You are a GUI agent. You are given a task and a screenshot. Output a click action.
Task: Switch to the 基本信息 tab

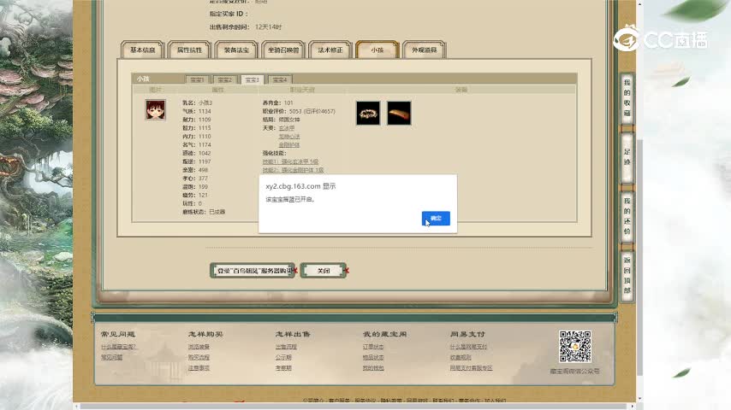click(x=142, y=50)
